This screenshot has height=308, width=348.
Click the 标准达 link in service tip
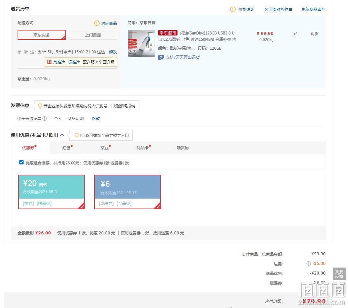click(74, 62)
